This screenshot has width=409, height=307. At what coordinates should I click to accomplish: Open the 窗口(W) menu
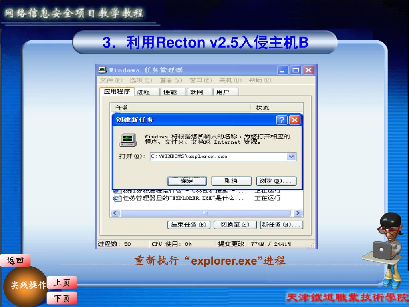coord(201,80)
